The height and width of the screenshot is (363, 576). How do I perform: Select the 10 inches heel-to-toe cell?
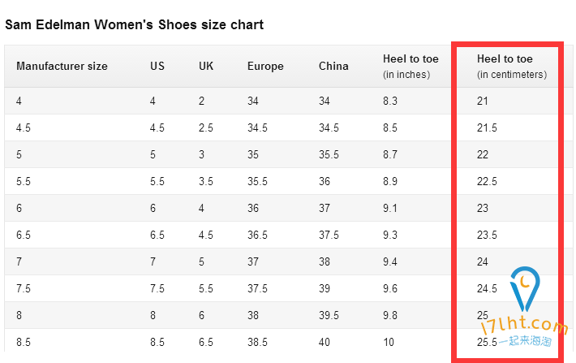click(x=389, y=343)
